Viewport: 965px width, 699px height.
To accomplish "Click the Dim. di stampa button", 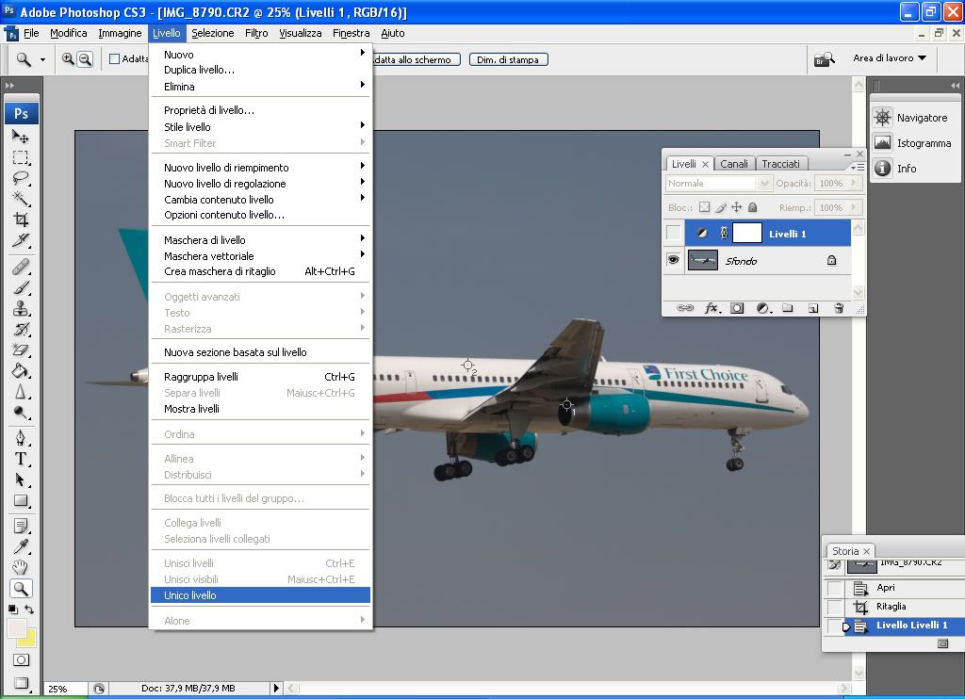I will [508, 59].
